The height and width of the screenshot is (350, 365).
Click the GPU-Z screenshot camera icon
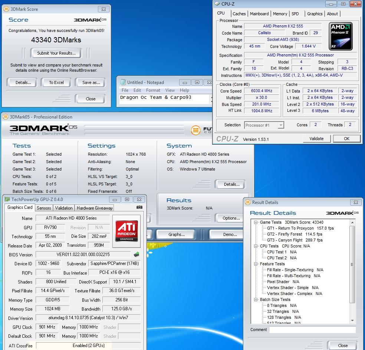click(139, 207)
